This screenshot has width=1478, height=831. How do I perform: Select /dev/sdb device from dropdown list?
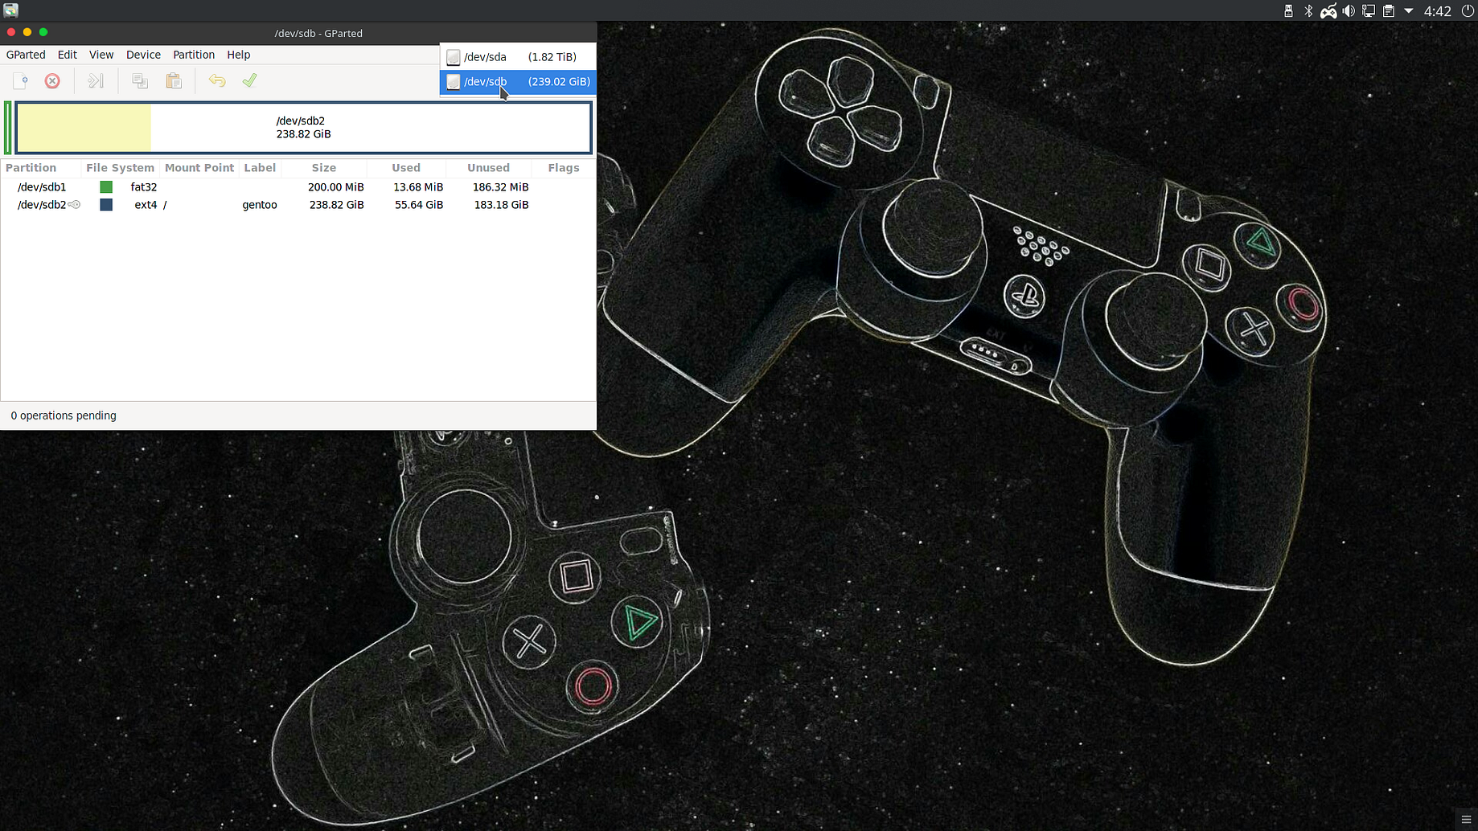(x=518, y=82)
